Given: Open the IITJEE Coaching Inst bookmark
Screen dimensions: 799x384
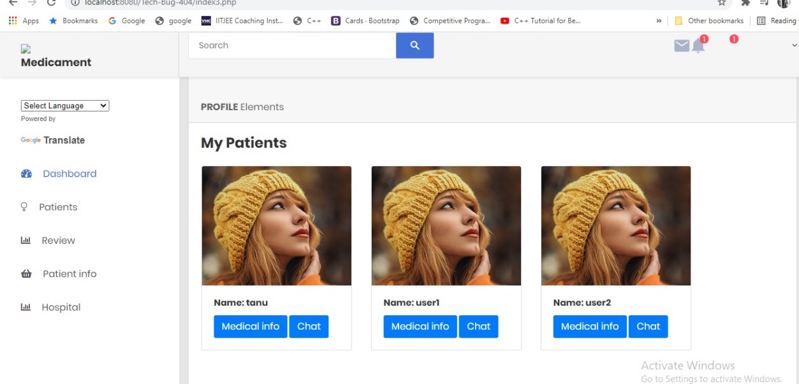Looking at the screenshot, I should point(242,20).
